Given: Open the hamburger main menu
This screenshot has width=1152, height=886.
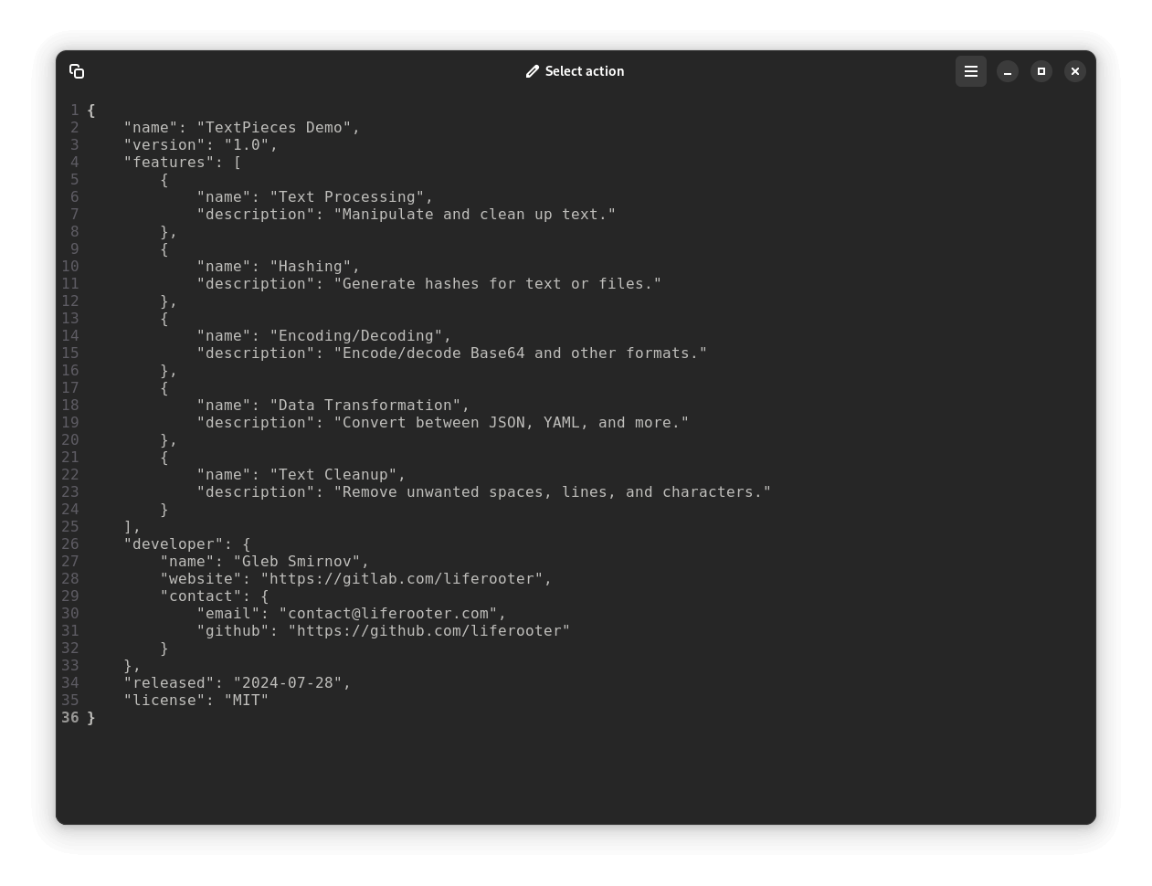Looking at the screenshot, I should point(970,71).
